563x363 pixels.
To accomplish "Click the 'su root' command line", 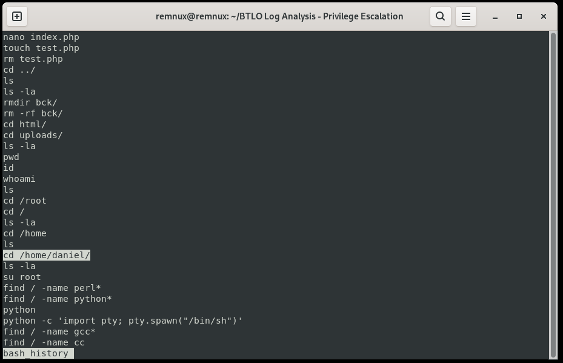I will (22, 277).
